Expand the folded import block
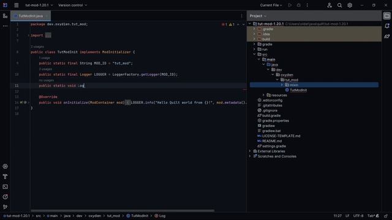 (x=28, y=35)
